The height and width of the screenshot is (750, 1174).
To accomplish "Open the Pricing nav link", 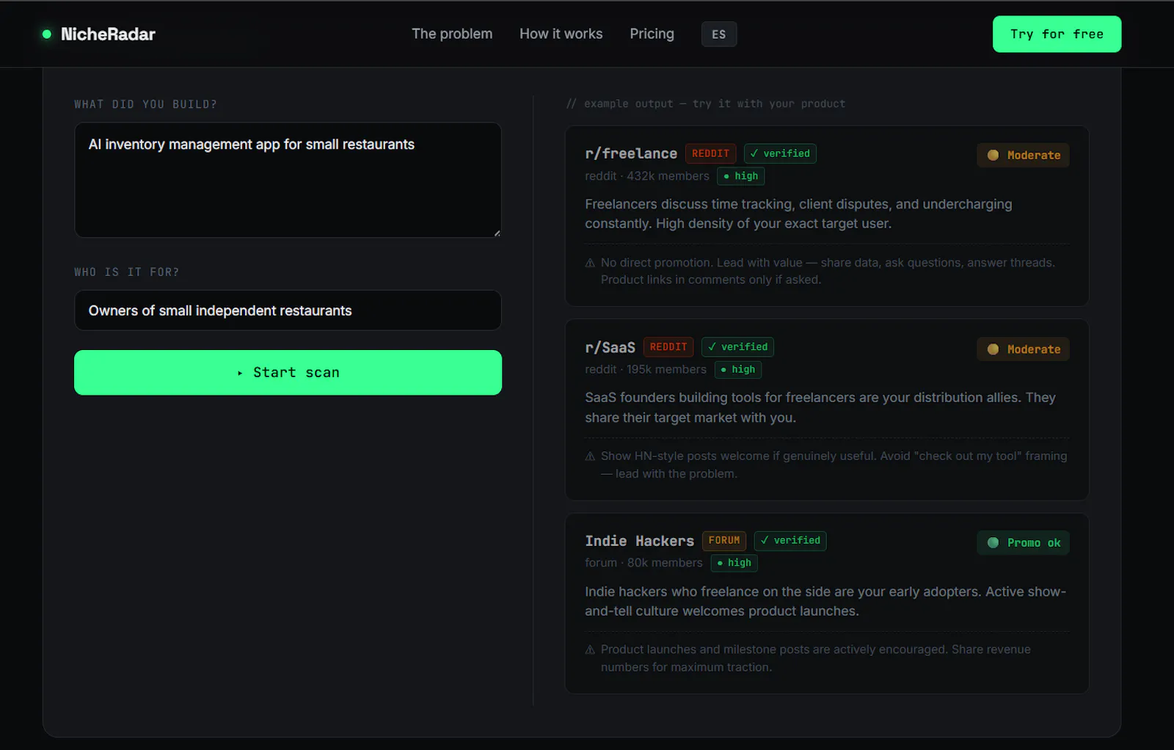I will pyautogui.click(x=652, y=34).
